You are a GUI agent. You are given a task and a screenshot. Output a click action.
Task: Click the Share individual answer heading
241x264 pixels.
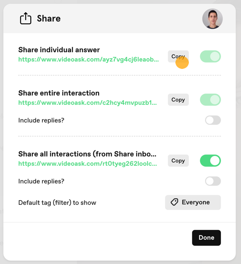click(59, 50)
